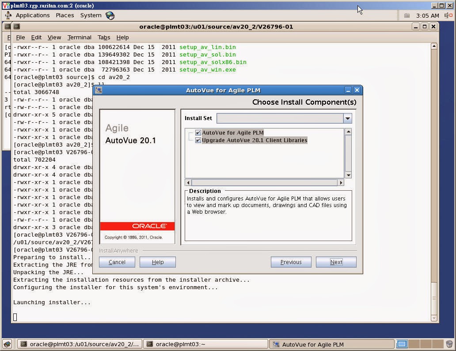Click 'Launching installer...' terminal line

52,302
